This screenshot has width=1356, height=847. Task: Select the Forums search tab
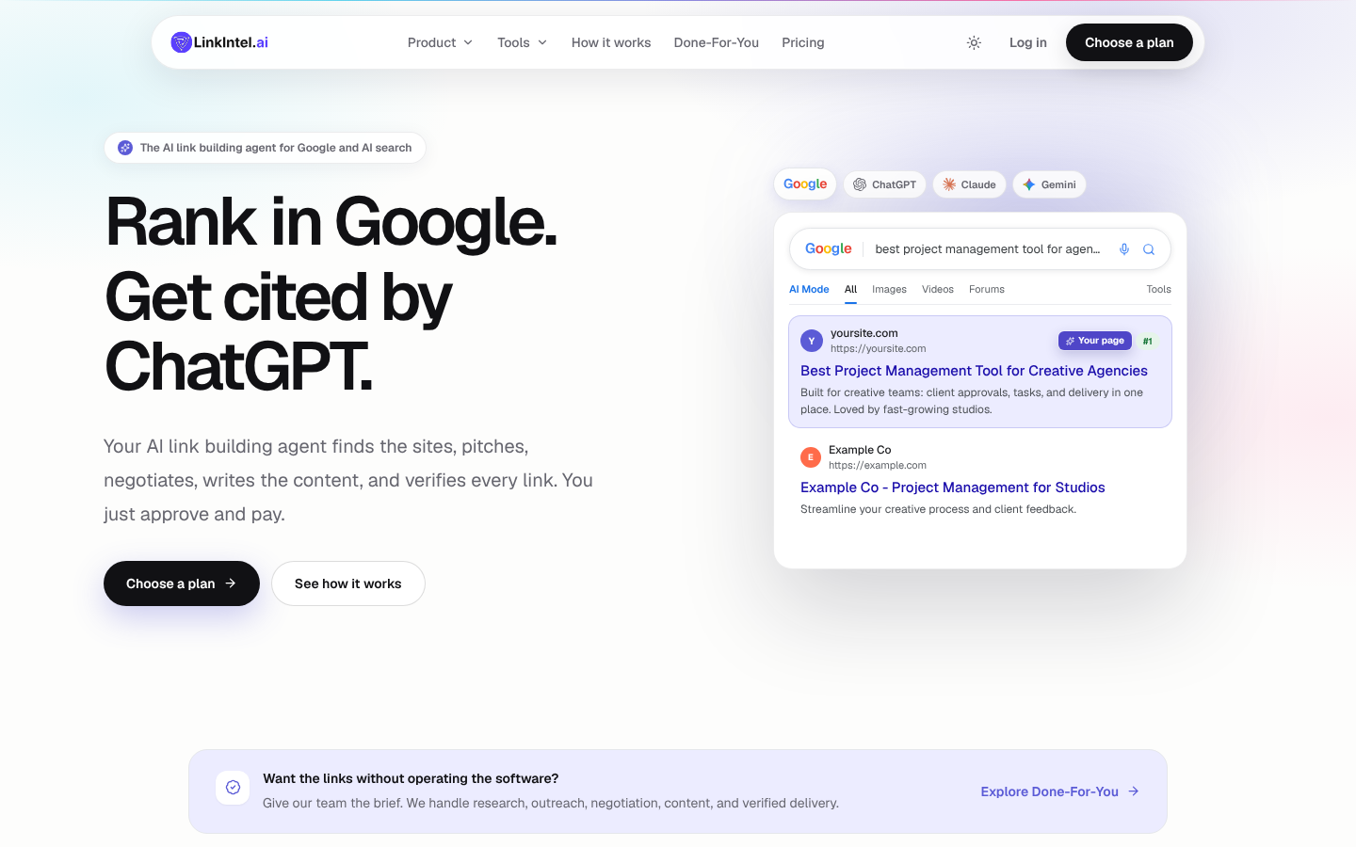(987, 289)
